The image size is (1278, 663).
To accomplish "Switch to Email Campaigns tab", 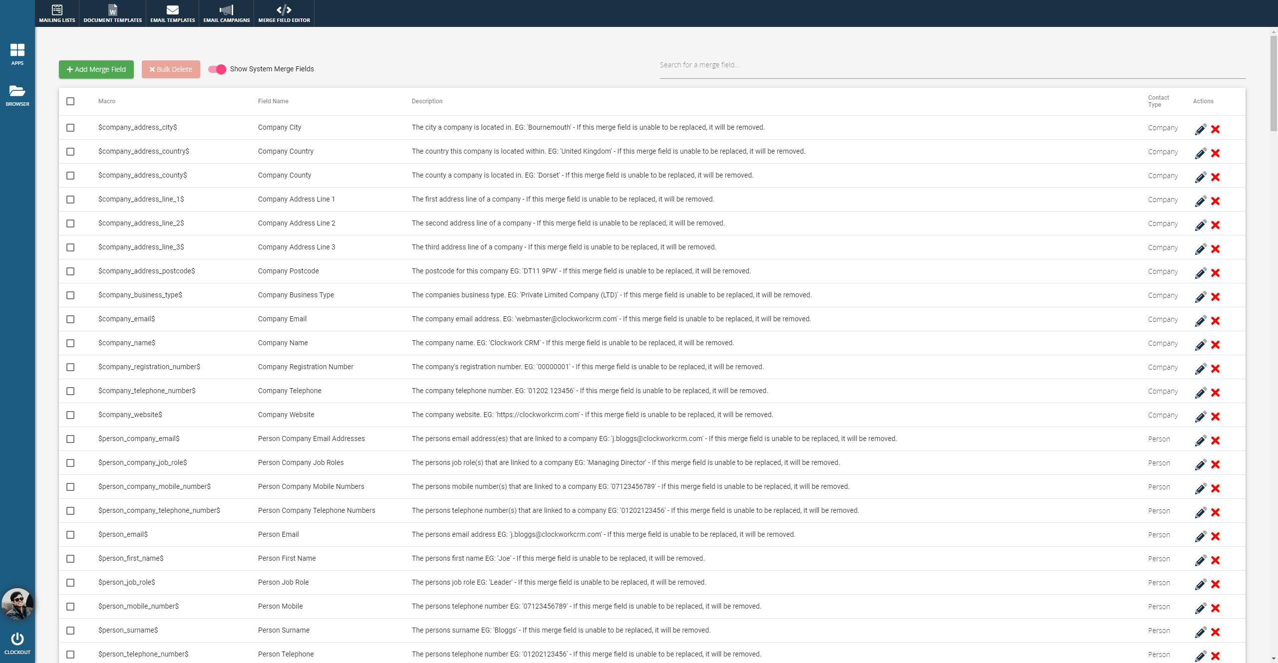I will [x=226, y=13].
